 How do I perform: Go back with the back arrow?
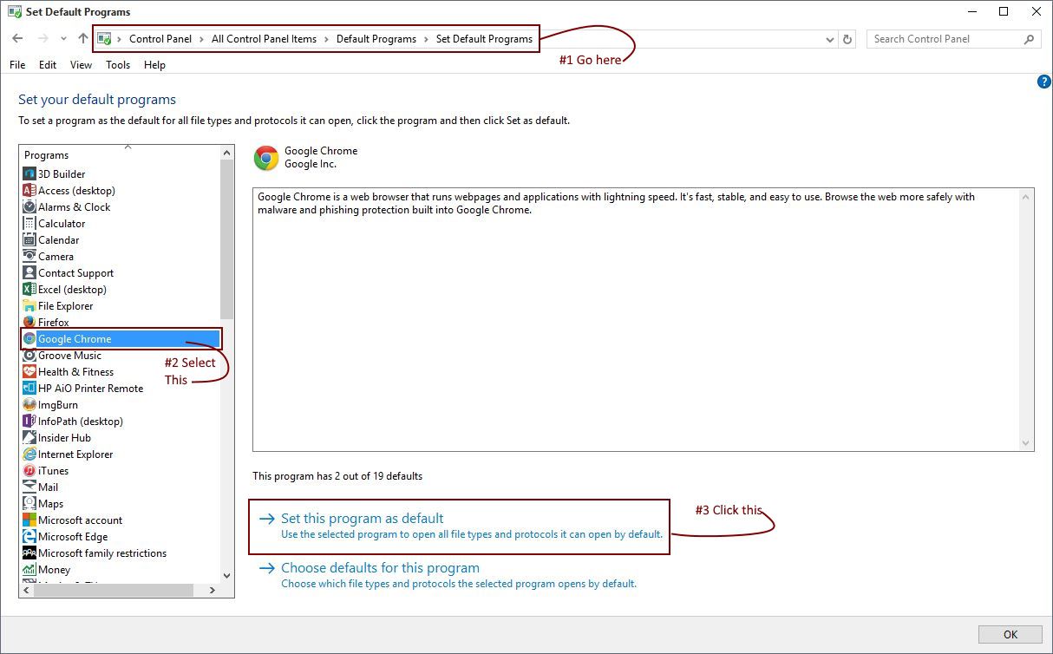17,38
